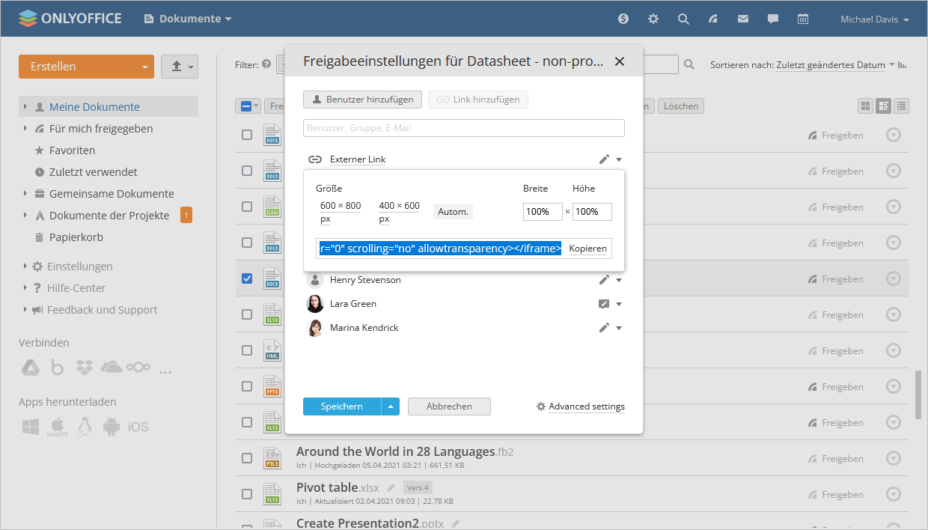Viewport: 928px width, 530px height.
Task: Toggle checkbox for Around the World file
Action: pyautogui.click(x=247, y=458)
